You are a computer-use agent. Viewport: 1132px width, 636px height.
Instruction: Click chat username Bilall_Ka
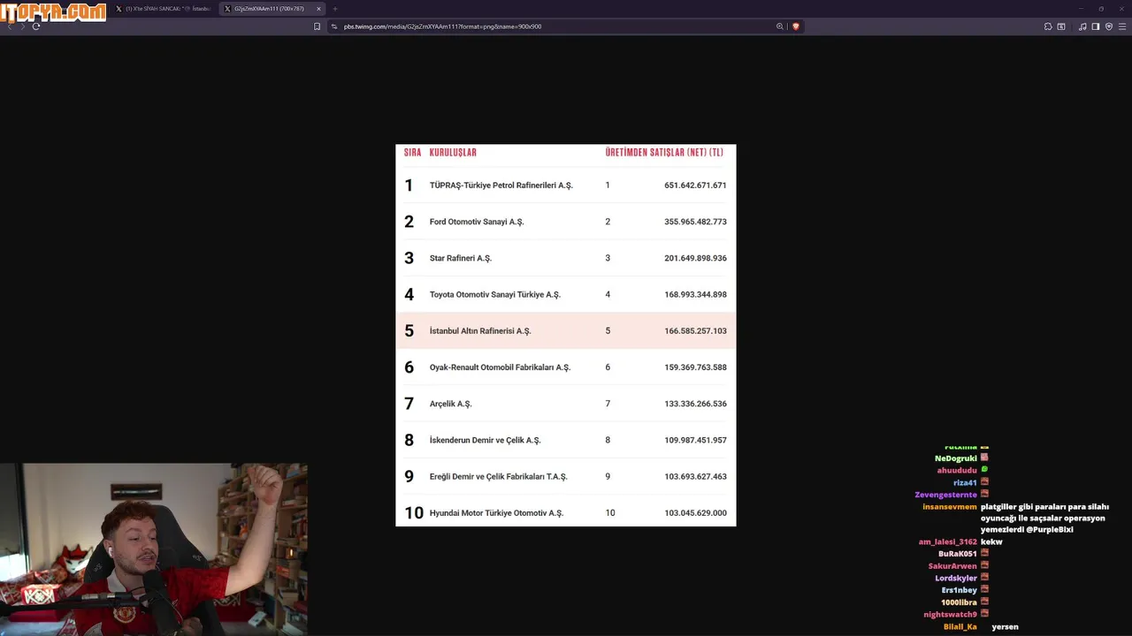pyautogui.click(x=960, y=627)
